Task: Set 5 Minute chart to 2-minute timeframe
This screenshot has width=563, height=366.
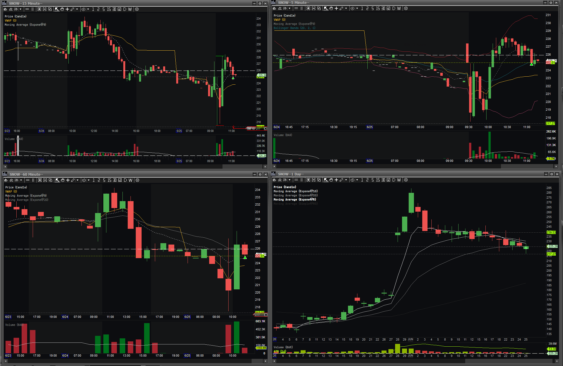Action: [x=367, y=8]
